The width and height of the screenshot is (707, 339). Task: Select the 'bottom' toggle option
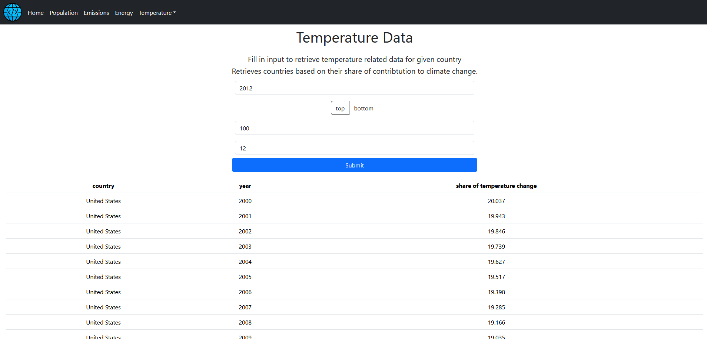point(364,108)
